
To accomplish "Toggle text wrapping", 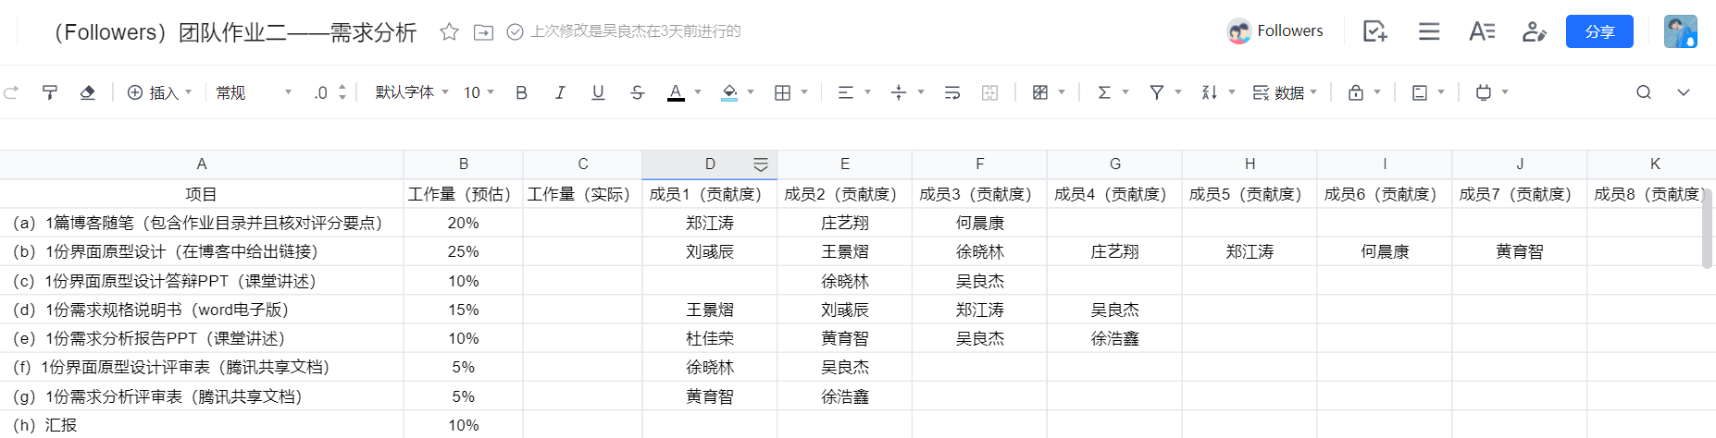I will point(952,92).
